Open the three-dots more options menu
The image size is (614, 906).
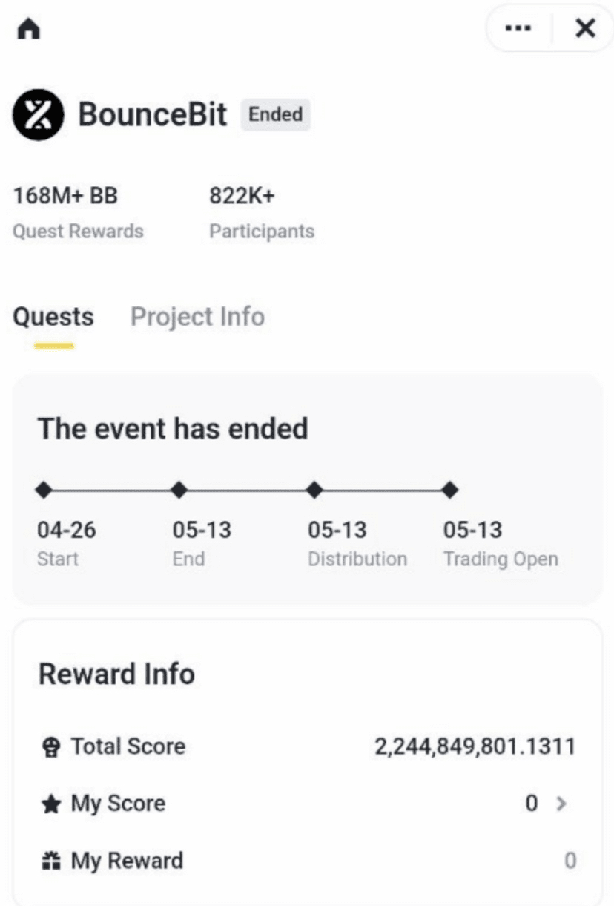[x=518, y=29]
